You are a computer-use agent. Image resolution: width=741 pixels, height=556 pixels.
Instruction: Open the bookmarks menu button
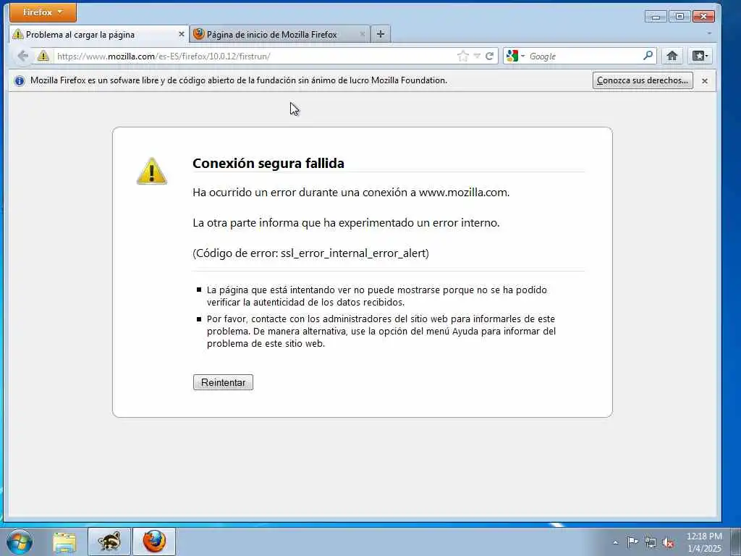click(700, 56)
